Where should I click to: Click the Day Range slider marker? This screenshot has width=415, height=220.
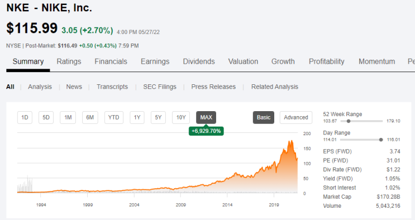tap(381, 140)
